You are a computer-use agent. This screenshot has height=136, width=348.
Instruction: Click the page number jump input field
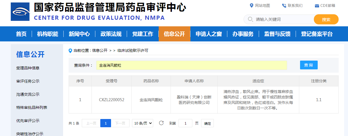coord(185,123)
